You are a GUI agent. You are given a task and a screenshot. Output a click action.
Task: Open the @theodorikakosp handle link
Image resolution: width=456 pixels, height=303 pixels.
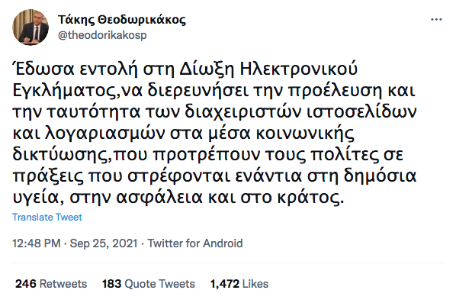(102, 35)
